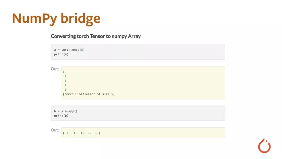This screenshot has width=282, height=159.
Task: Click the first Out: label
Action: 55,69
